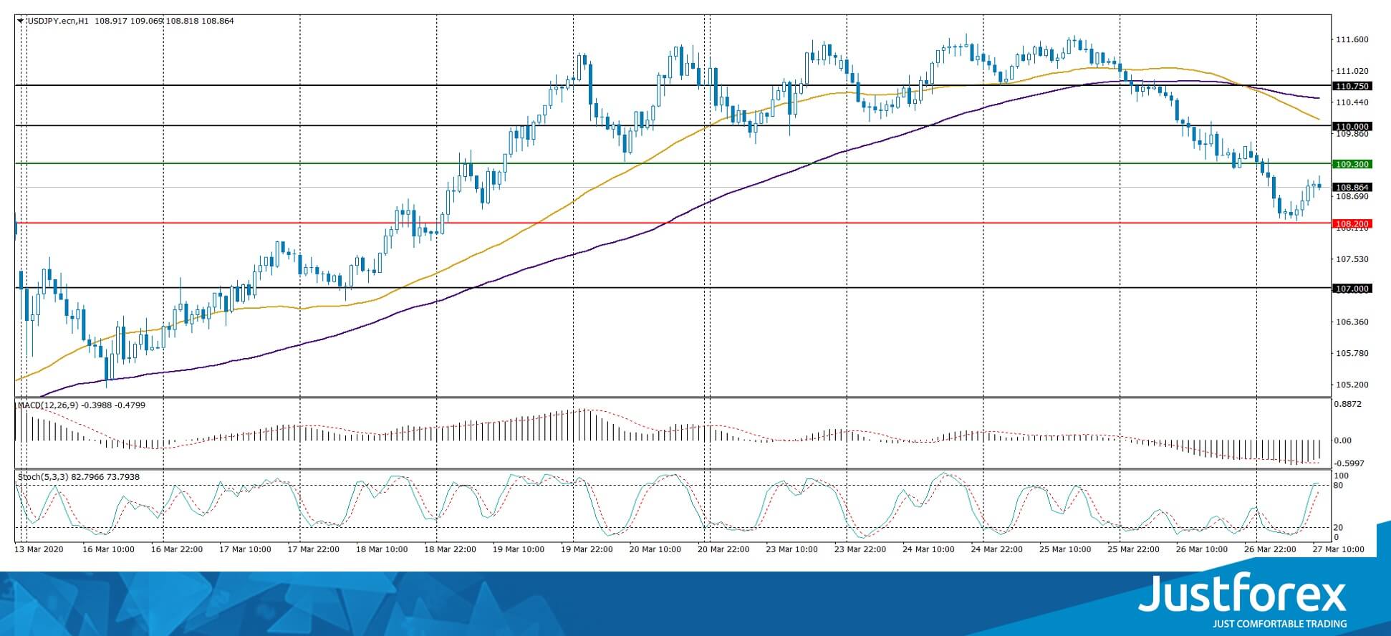Screen dimensions: 1391x636
Task: Click the 111.020 price axis label
Action: coord(1352,71)
